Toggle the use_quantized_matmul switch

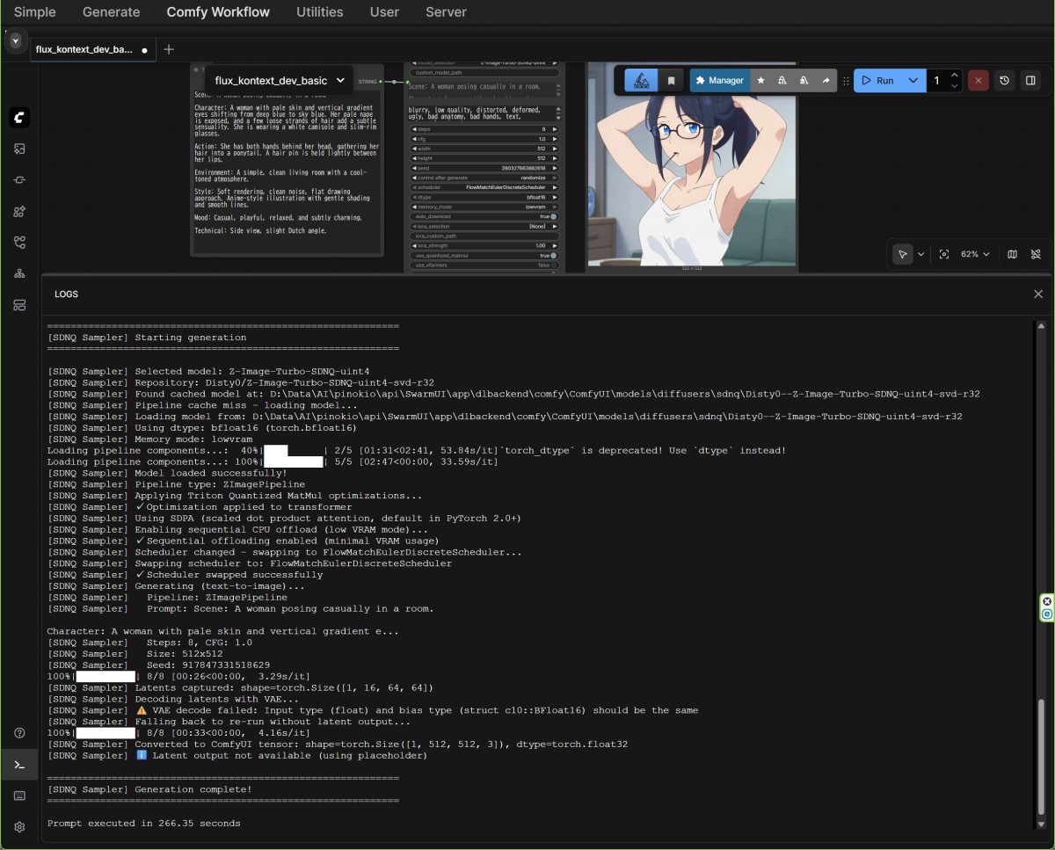click(x=553, y=256)
